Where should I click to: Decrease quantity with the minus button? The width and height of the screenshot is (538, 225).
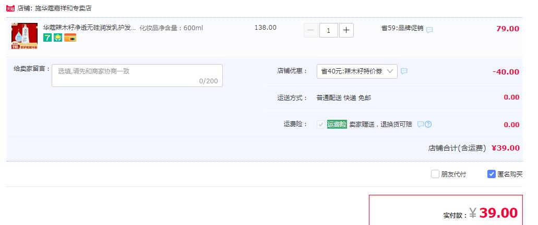tap(311, 30)
